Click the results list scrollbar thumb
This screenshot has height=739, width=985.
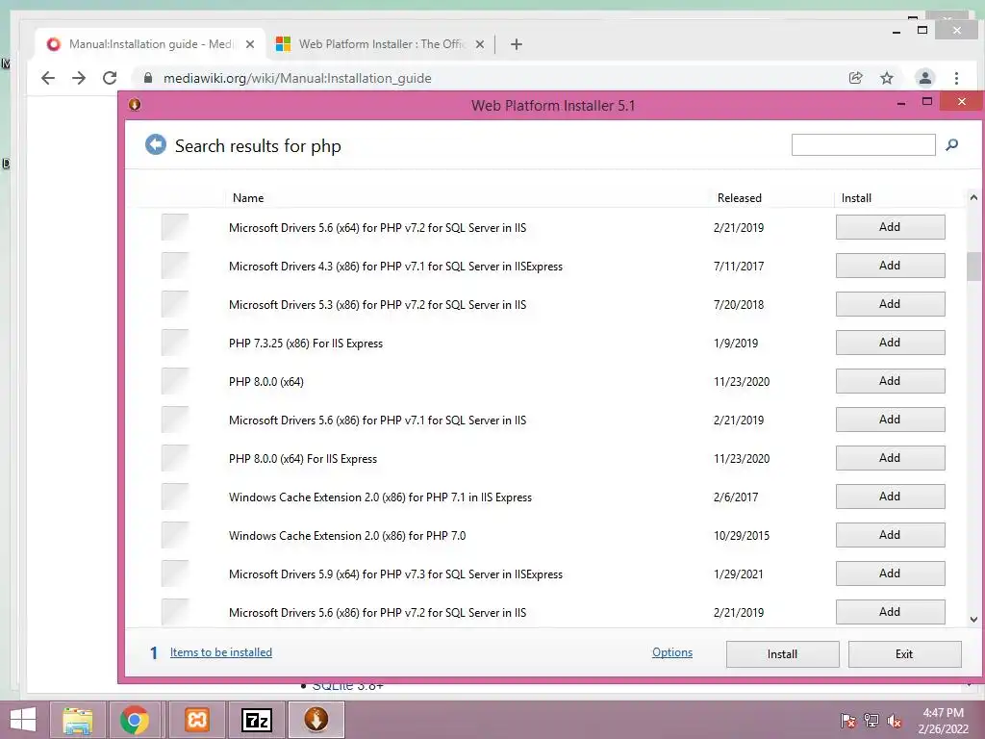pyautogui.click(x=973, y=267)
